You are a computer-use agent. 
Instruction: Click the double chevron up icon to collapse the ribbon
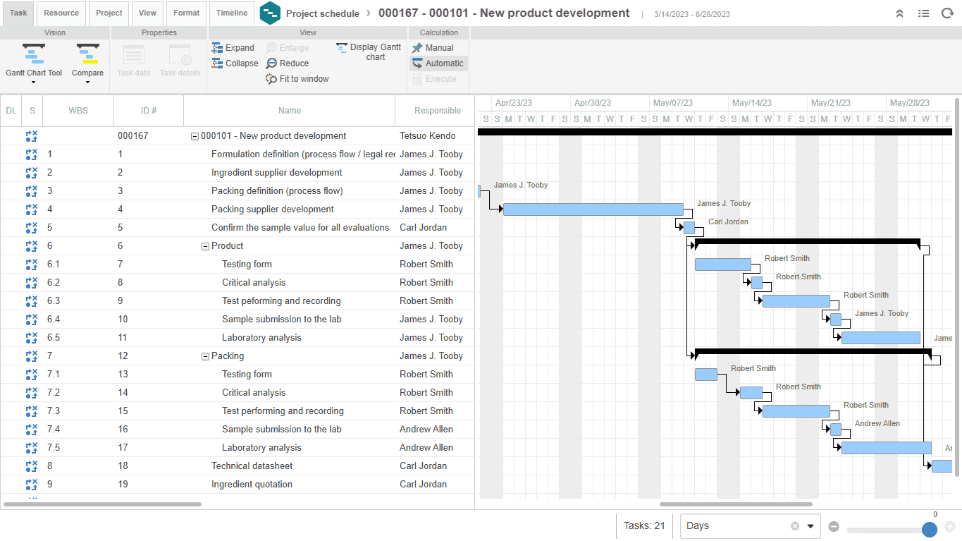(x=899, y=13)
